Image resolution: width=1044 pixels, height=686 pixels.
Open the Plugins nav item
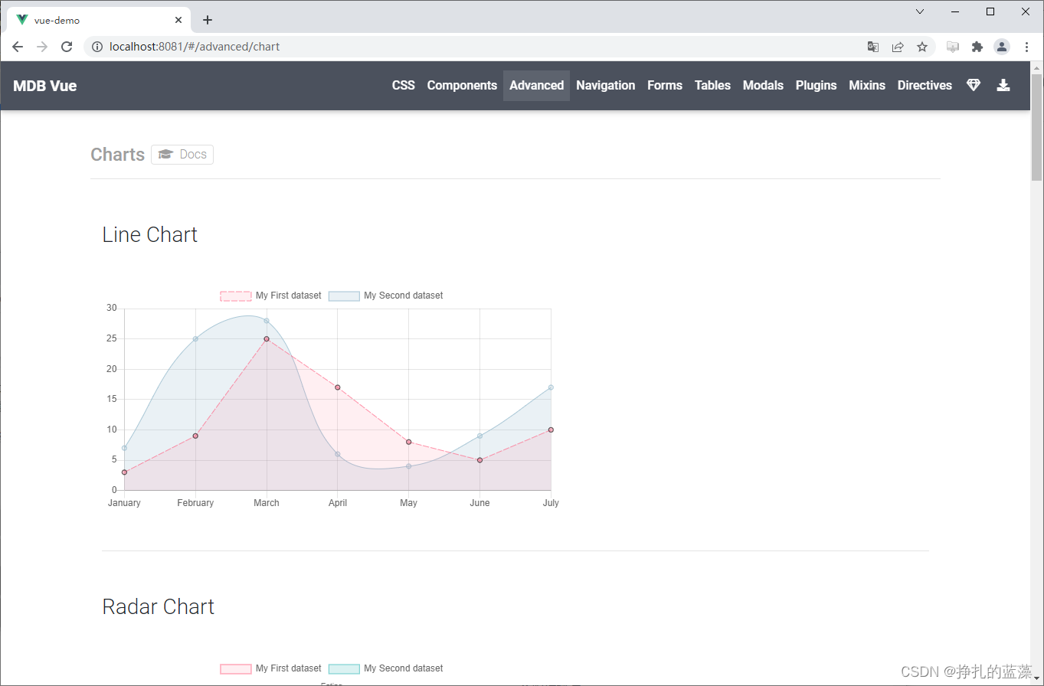(x=817, y=86)
